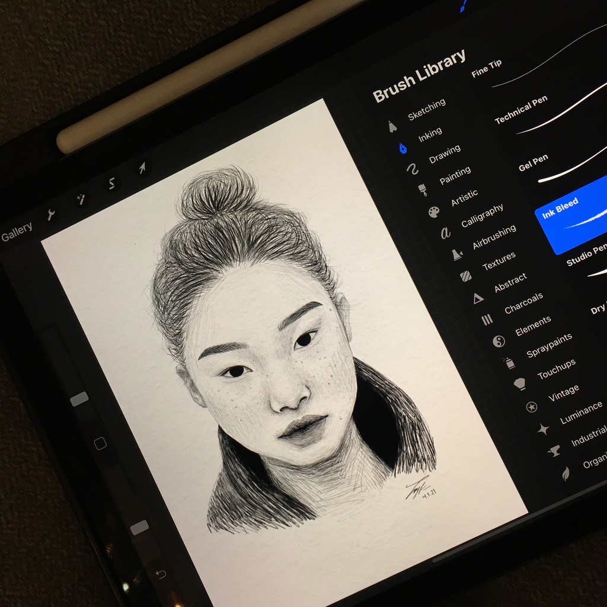Select the Sketching pencil icon
607x607 pixels.
[x=392, y=126]
